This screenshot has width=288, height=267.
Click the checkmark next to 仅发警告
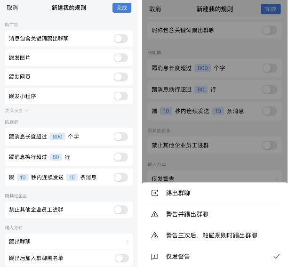pos(277,256)
